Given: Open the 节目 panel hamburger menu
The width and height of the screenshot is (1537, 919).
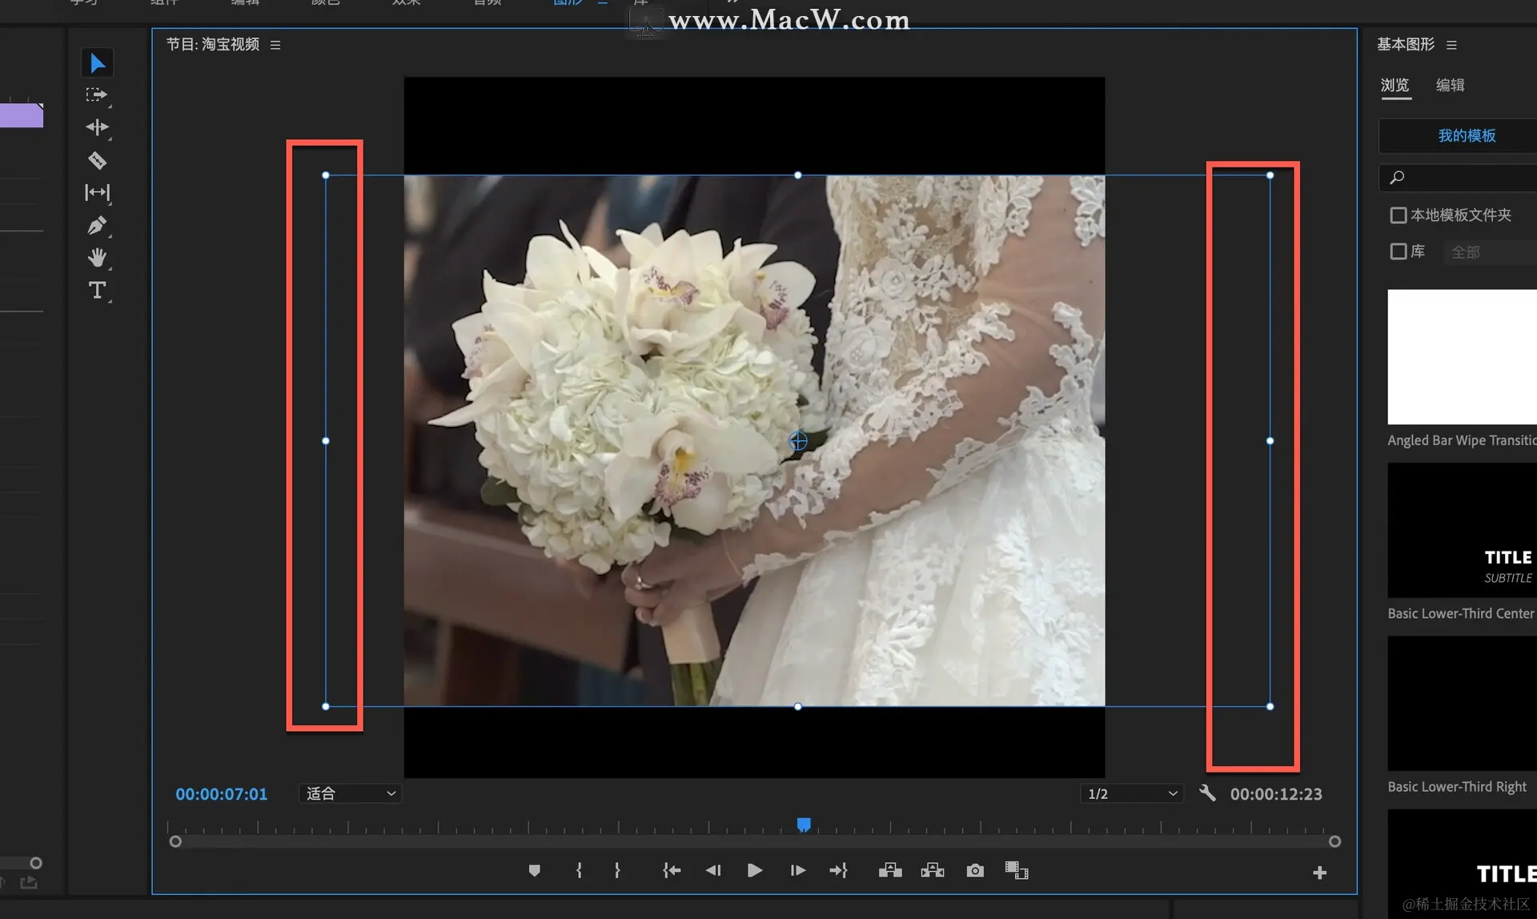Looking at the screenshot, I should click(x=275, y=45).
